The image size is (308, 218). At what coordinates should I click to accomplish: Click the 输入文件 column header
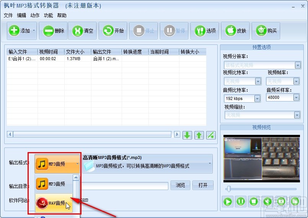coord(22,52)
